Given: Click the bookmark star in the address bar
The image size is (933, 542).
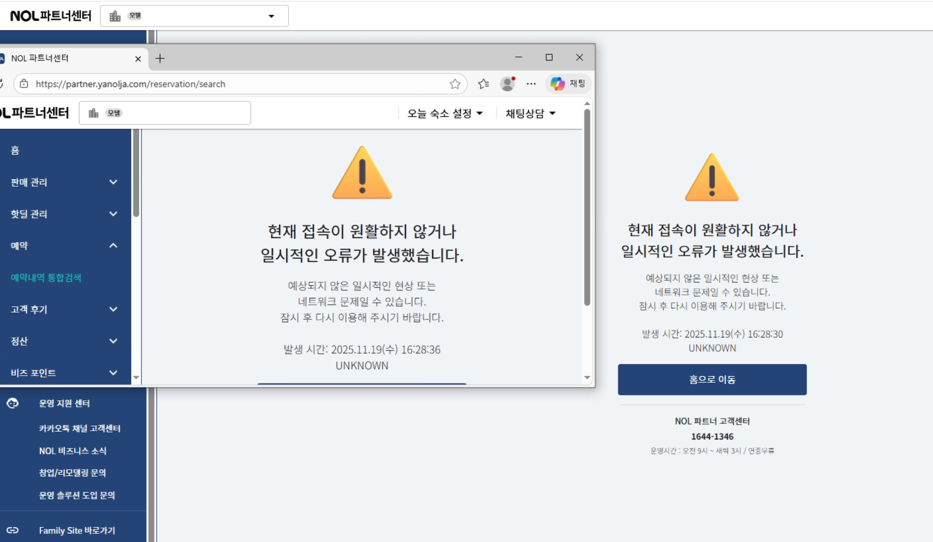Looking at the screenshot, I should 455,84.
